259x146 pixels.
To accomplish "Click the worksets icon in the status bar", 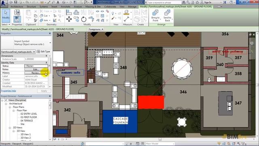I will click(83, 144).
